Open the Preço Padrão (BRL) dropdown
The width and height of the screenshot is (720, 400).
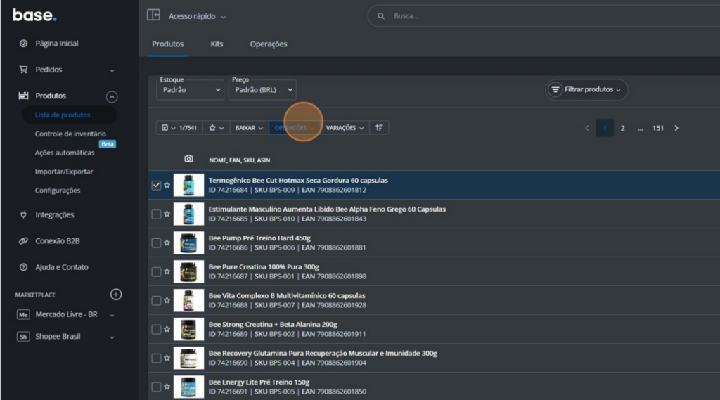point(262,90)
